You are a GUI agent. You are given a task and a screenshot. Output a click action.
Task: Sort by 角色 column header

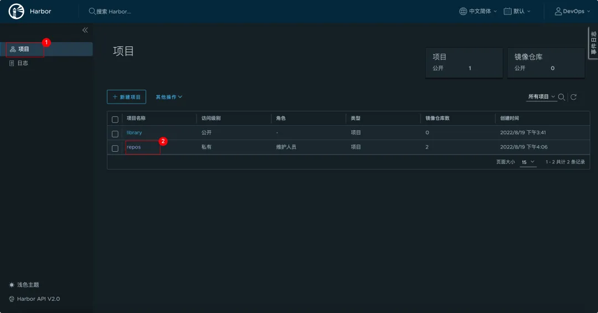pos(281,119)
